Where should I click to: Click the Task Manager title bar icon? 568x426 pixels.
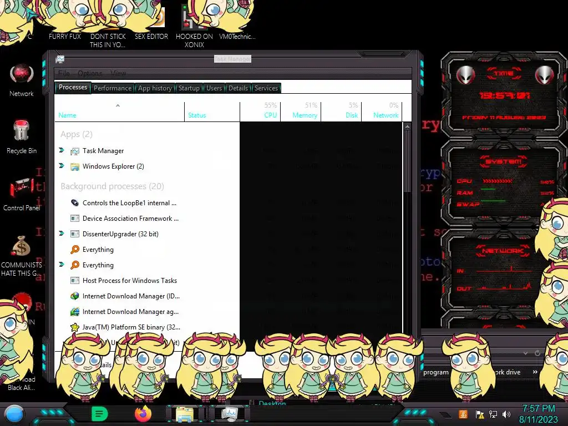coord(60,59)
